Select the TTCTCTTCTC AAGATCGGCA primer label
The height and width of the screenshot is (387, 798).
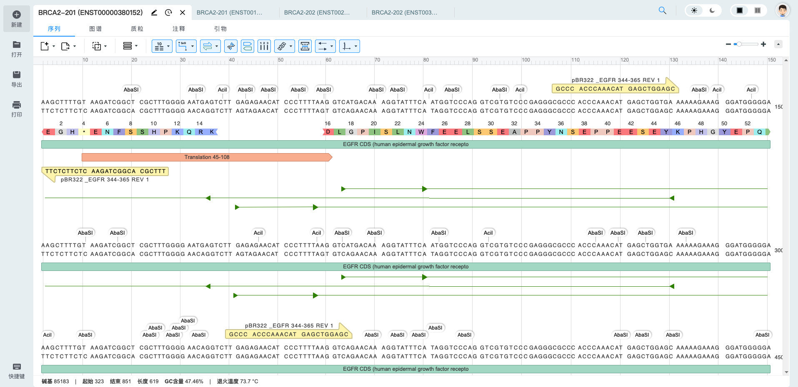105,171
